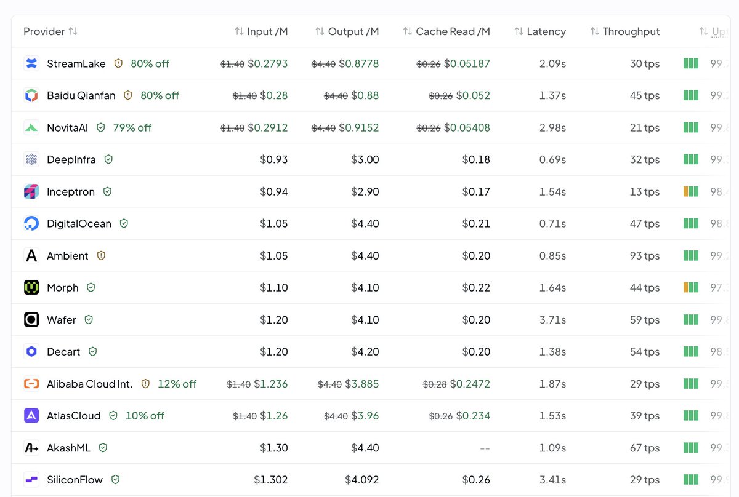This screenshot has height=497, width=739.
Task: Click the 79% off label for NovitaAI
Action: coord(132,127)
